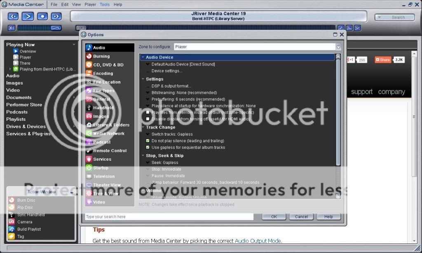Open the Tools menu

pos(105,5)
